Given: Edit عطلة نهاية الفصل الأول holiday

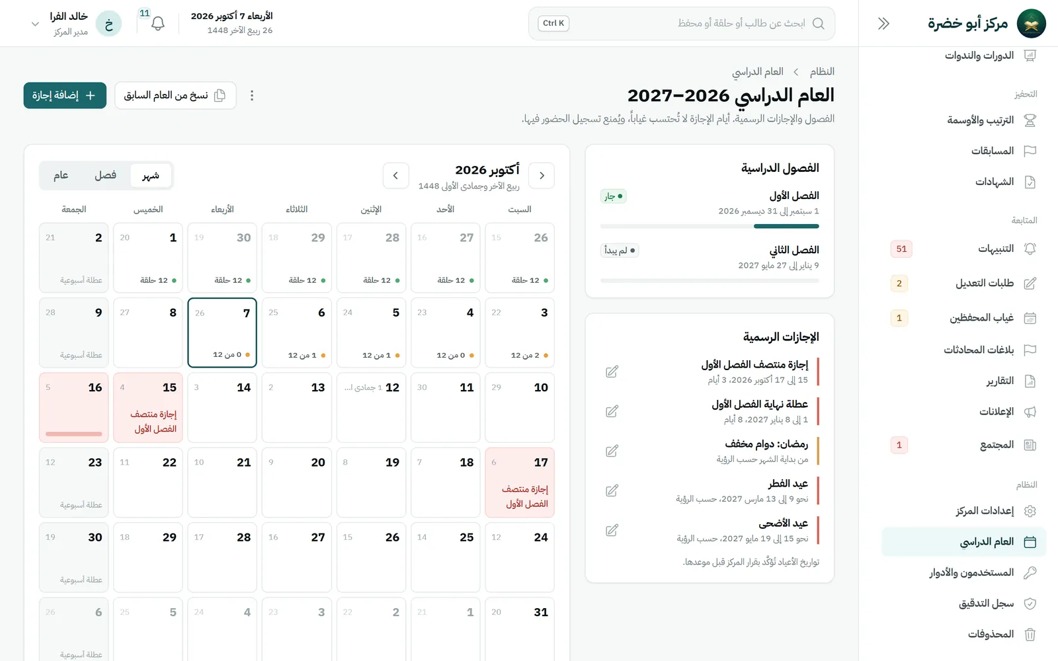Looking at the screenshot, I should tap(612, 412).
